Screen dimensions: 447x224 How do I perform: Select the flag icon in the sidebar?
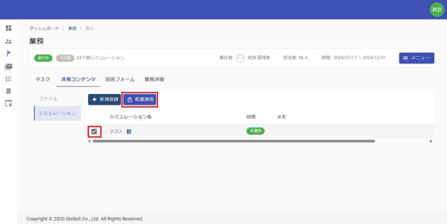(8, 54)
